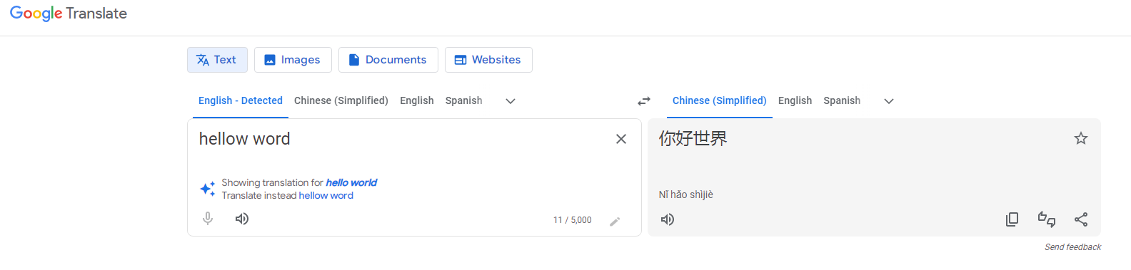Expand the source language dropdown arrow

pyautogui.click(x=511, y=101)
